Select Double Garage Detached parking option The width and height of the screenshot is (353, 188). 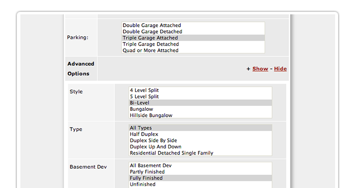point(193,32)
